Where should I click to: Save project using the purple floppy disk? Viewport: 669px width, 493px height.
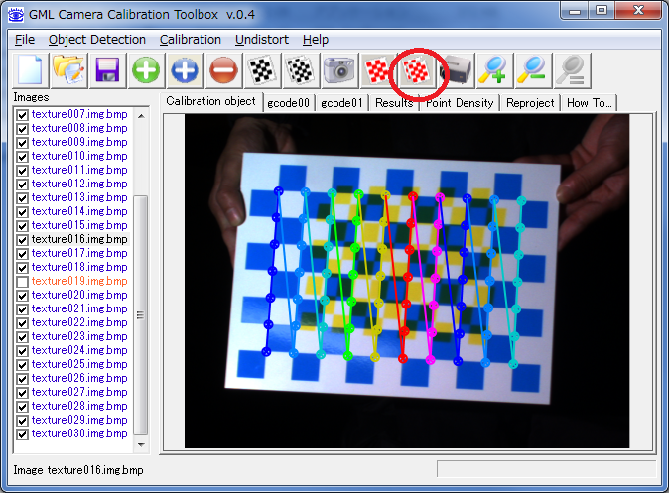107,69
